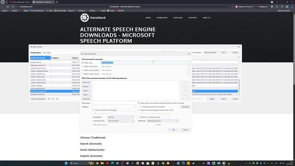The height and width of the screenshot is (166, 295).
Task: Toggle the 'When I say' checkbox
Action: pyautogui.click(x=82, y=63)
